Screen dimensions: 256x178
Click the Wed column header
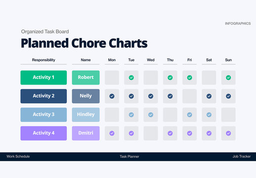click(x=151, y=60)
